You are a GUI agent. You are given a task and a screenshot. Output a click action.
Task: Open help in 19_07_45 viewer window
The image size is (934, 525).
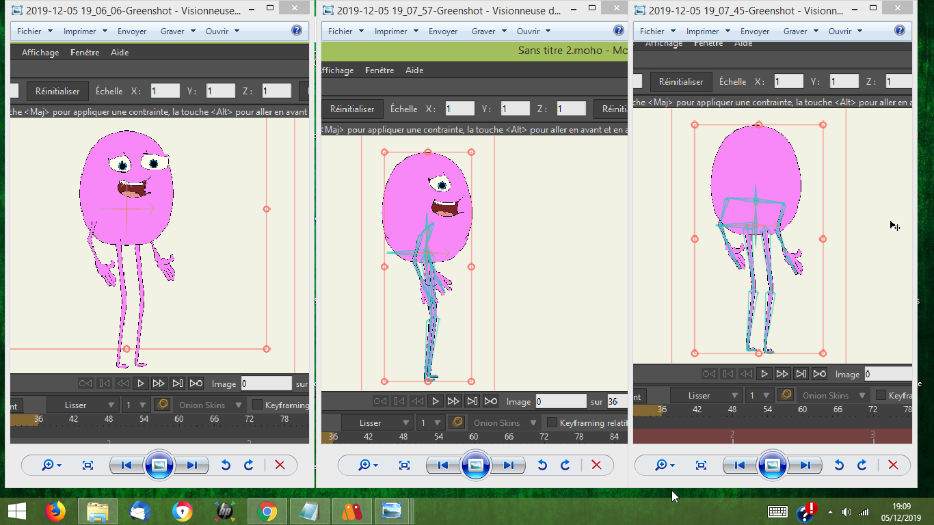[x=900, y=31]
